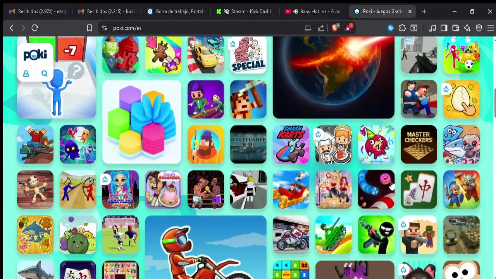
Task: Open the colorful hexagon stacks game
Action: [142, 122]
